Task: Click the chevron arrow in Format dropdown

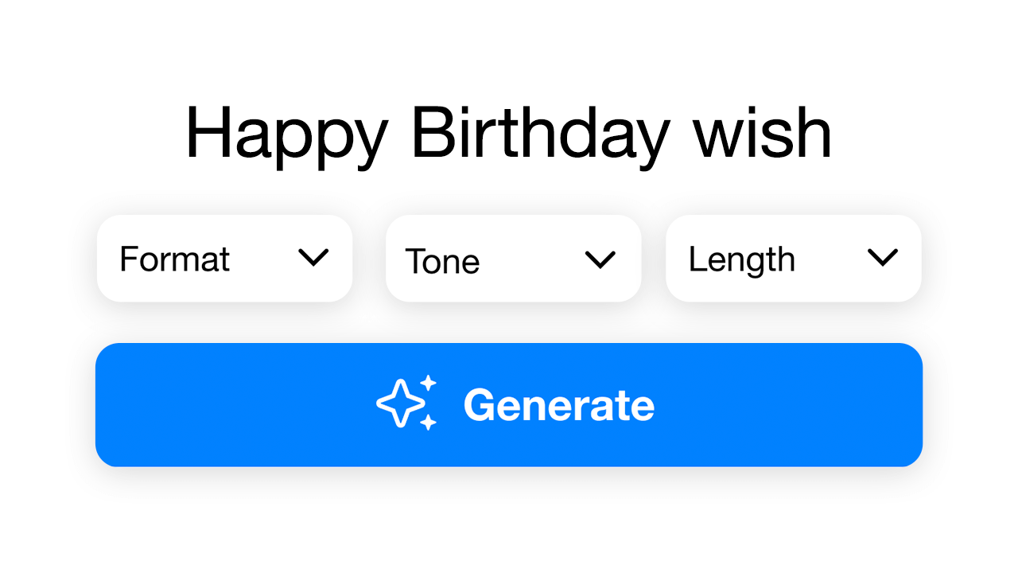Action: point(313,257)
